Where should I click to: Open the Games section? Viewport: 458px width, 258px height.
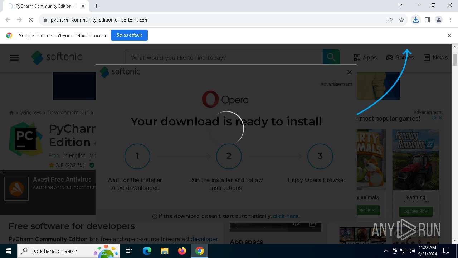tap(400, 58)
